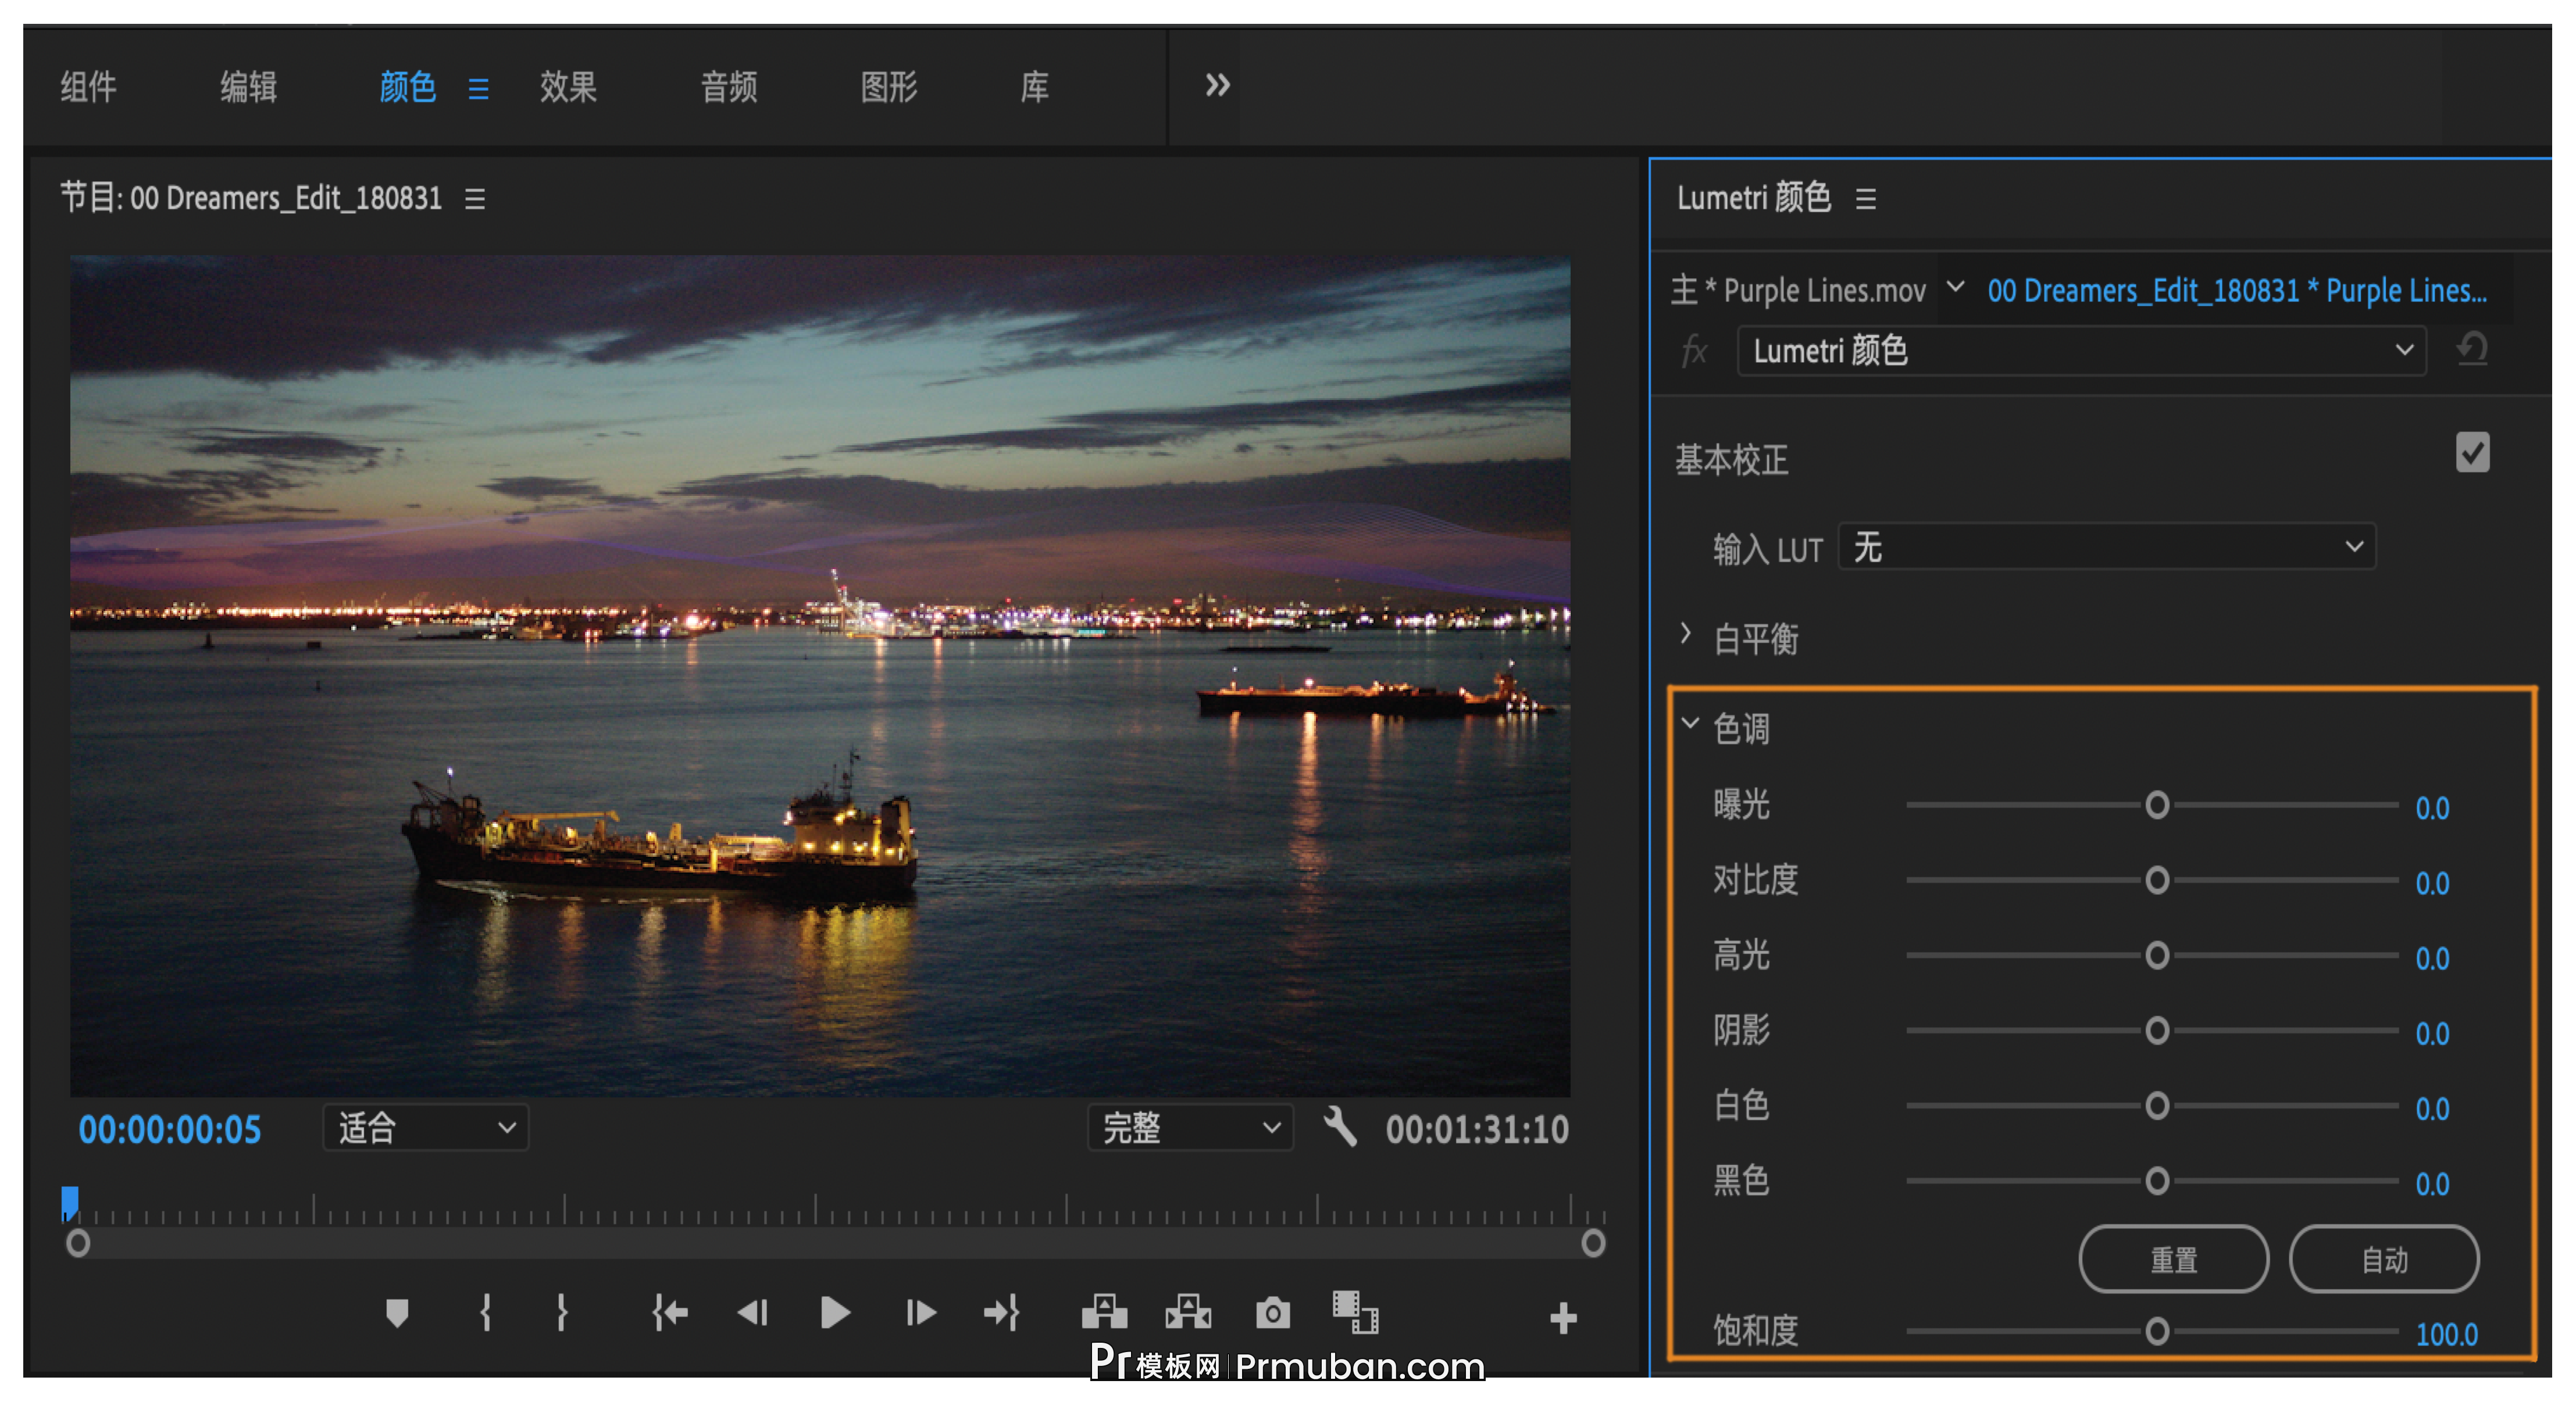Click the wrench settings icon in the program monitor

click(x=1342, y=1129)
